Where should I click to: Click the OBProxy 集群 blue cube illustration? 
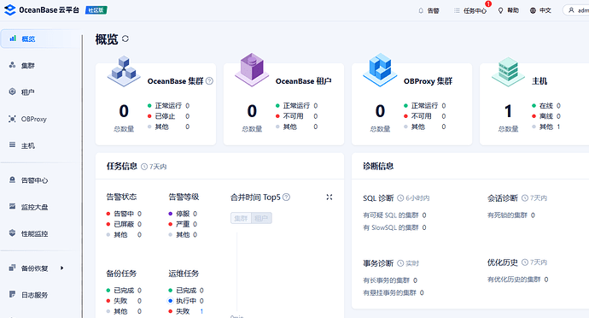click(x=380, y=70)
